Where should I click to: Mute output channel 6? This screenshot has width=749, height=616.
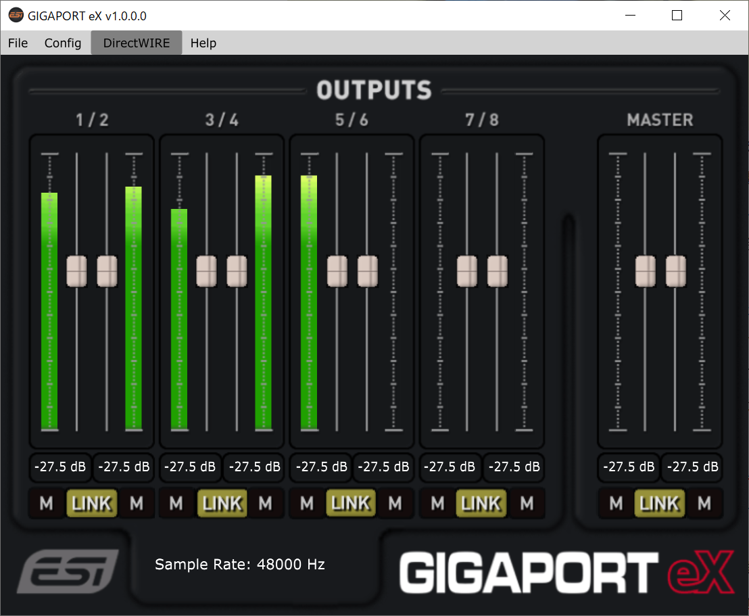point(395,503)
